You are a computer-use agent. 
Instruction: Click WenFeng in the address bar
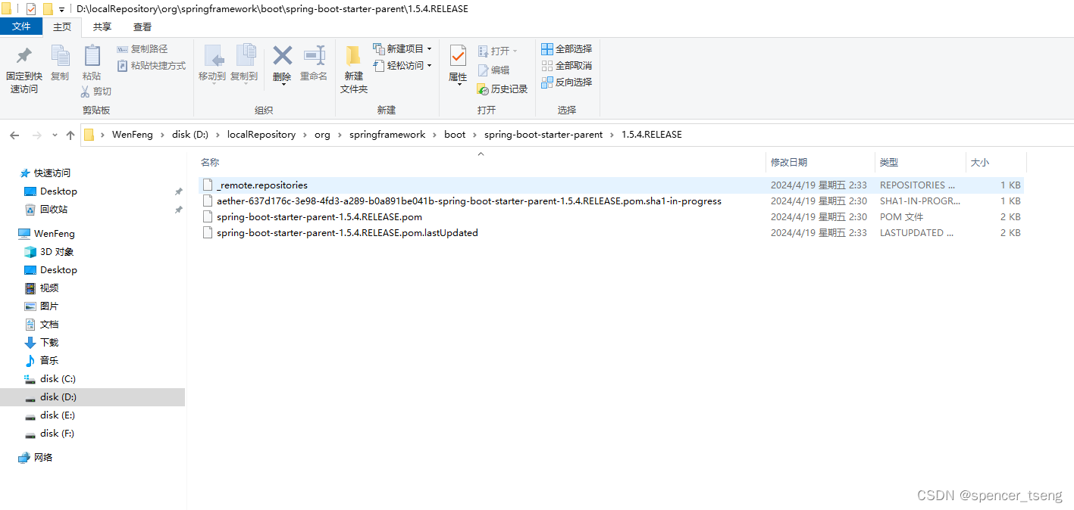point(133,135)
